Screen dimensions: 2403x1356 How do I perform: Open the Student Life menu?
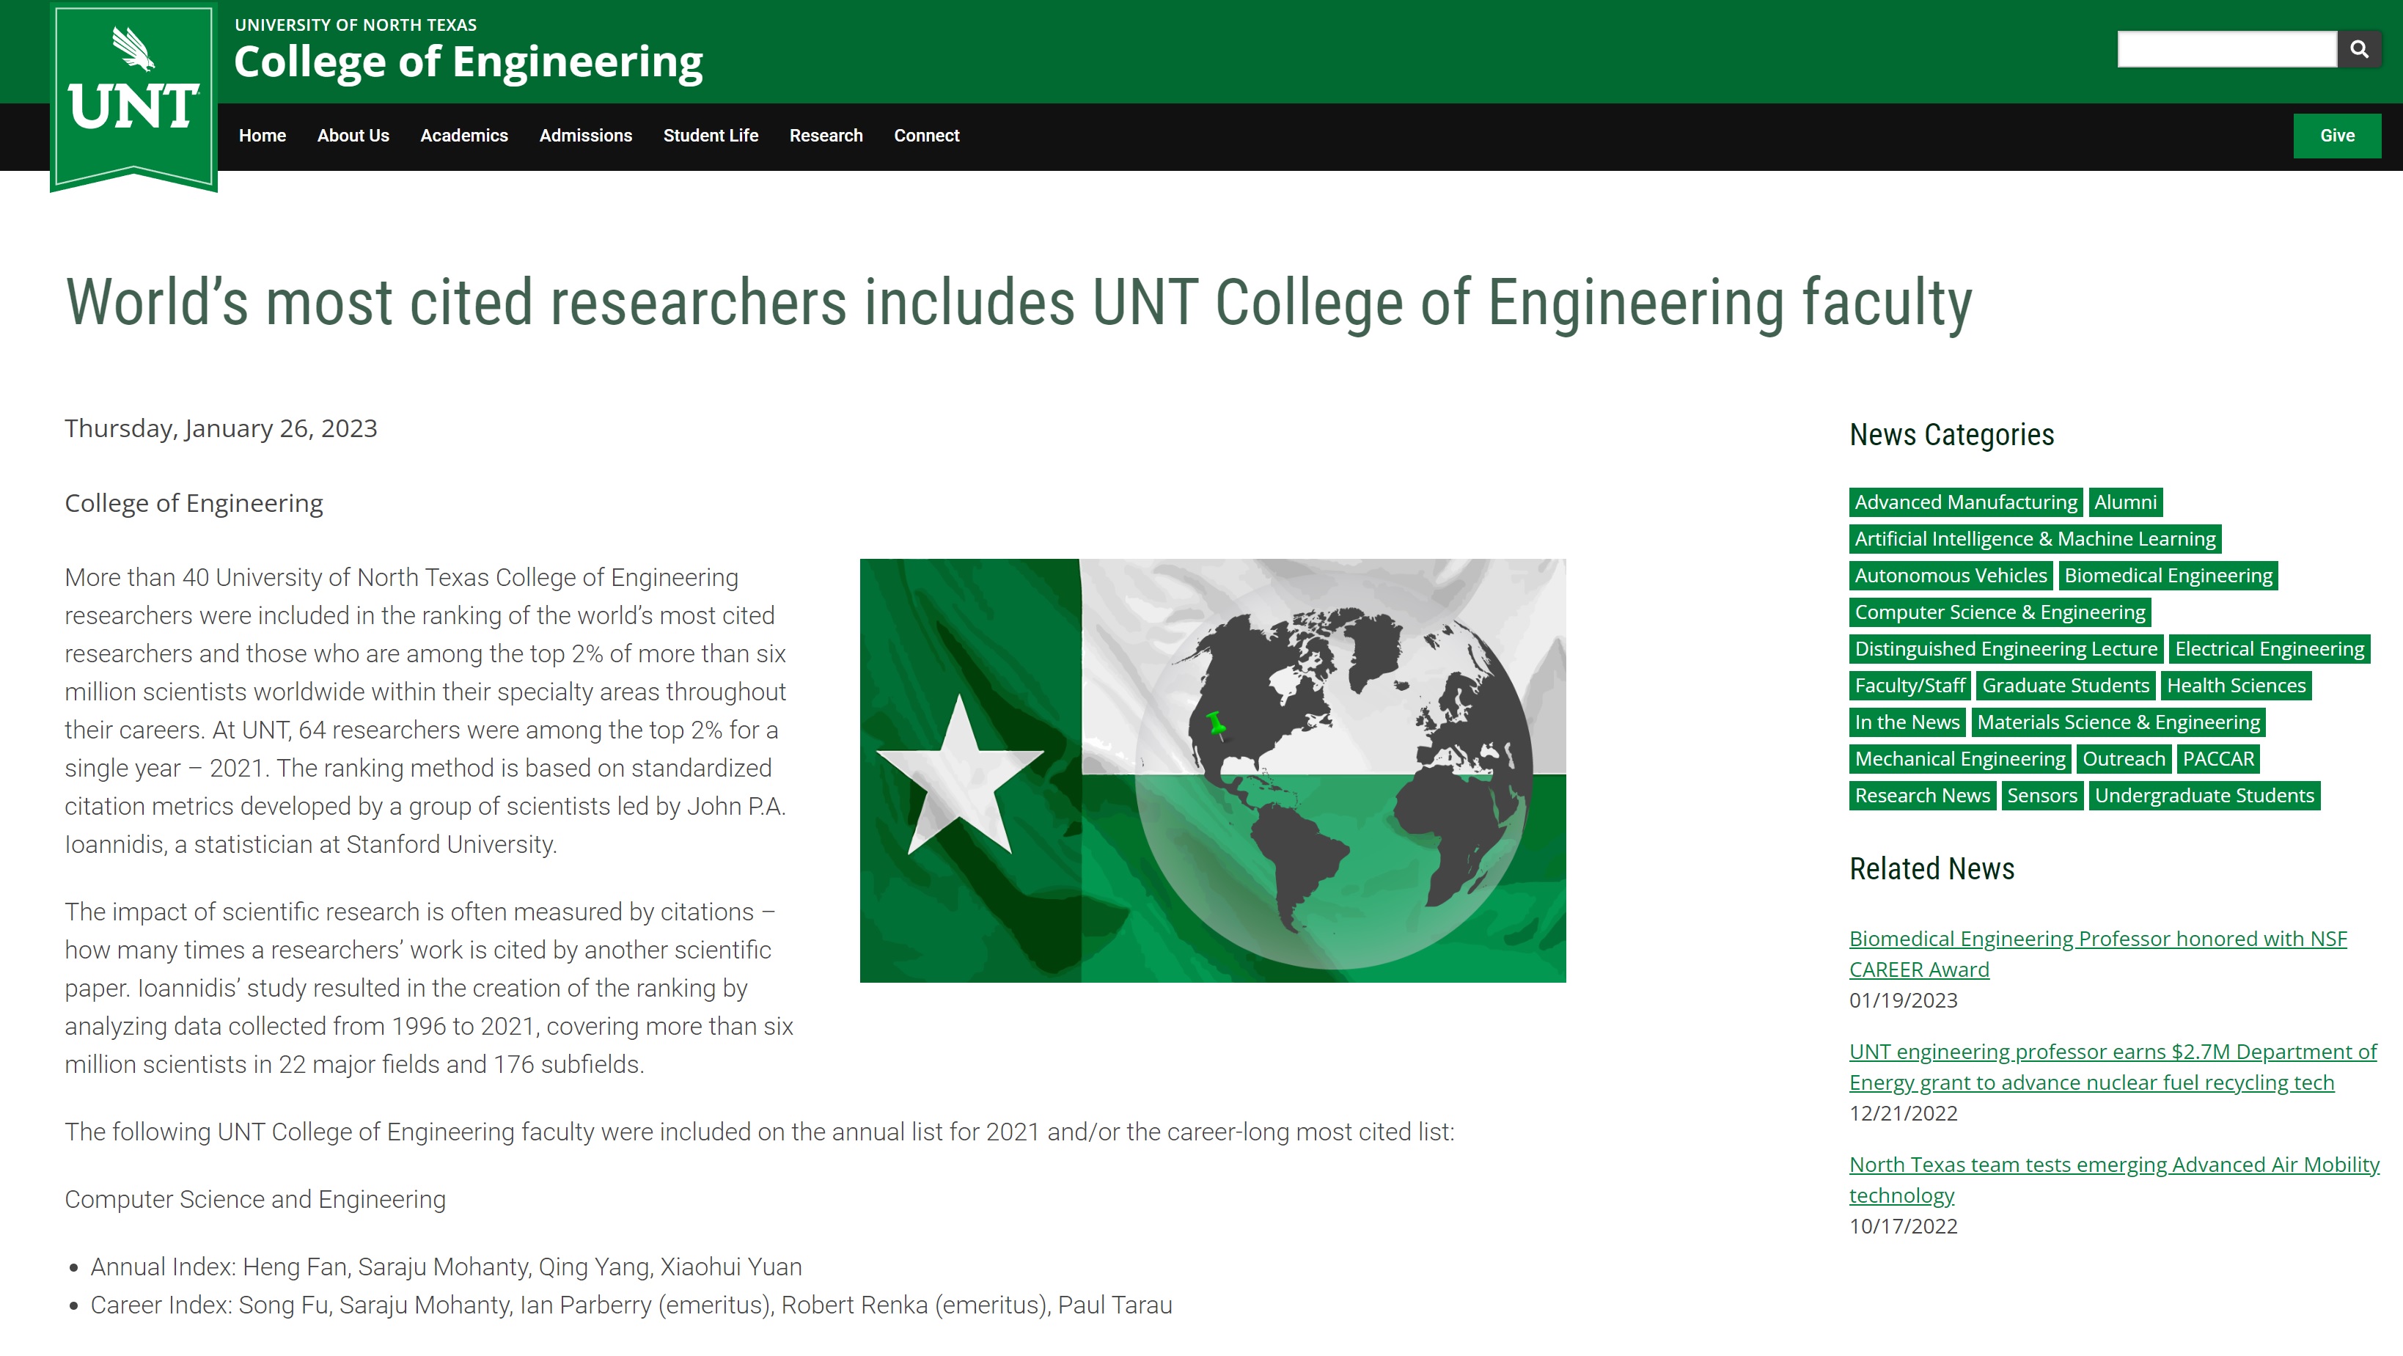[710, 136]
